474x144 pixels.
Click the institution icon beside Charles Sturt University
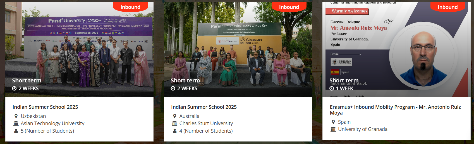pyautogui.click(x=174, y=123)
